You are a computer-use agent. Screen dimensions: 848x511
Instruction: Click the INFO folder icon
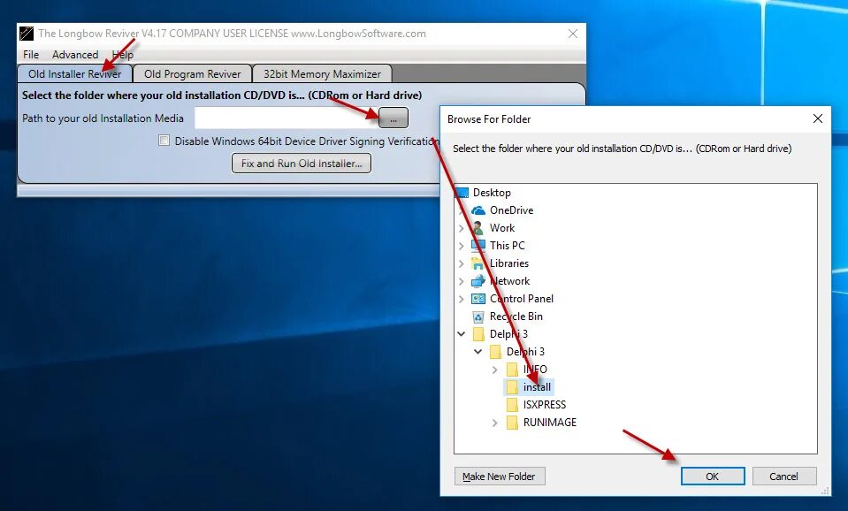point(512,370)
